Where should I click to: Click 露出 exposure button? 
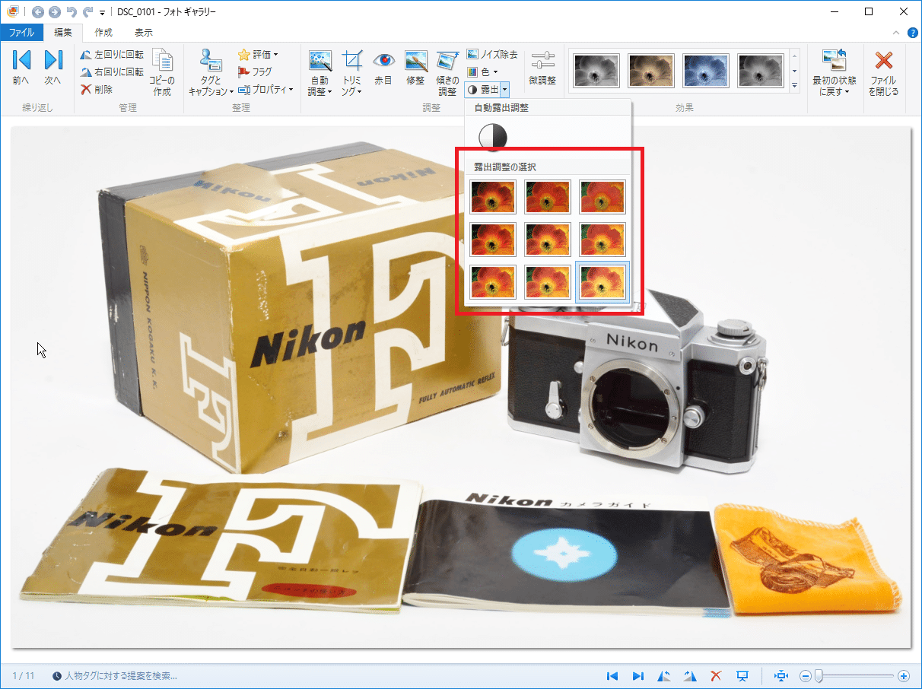[482, 90]
